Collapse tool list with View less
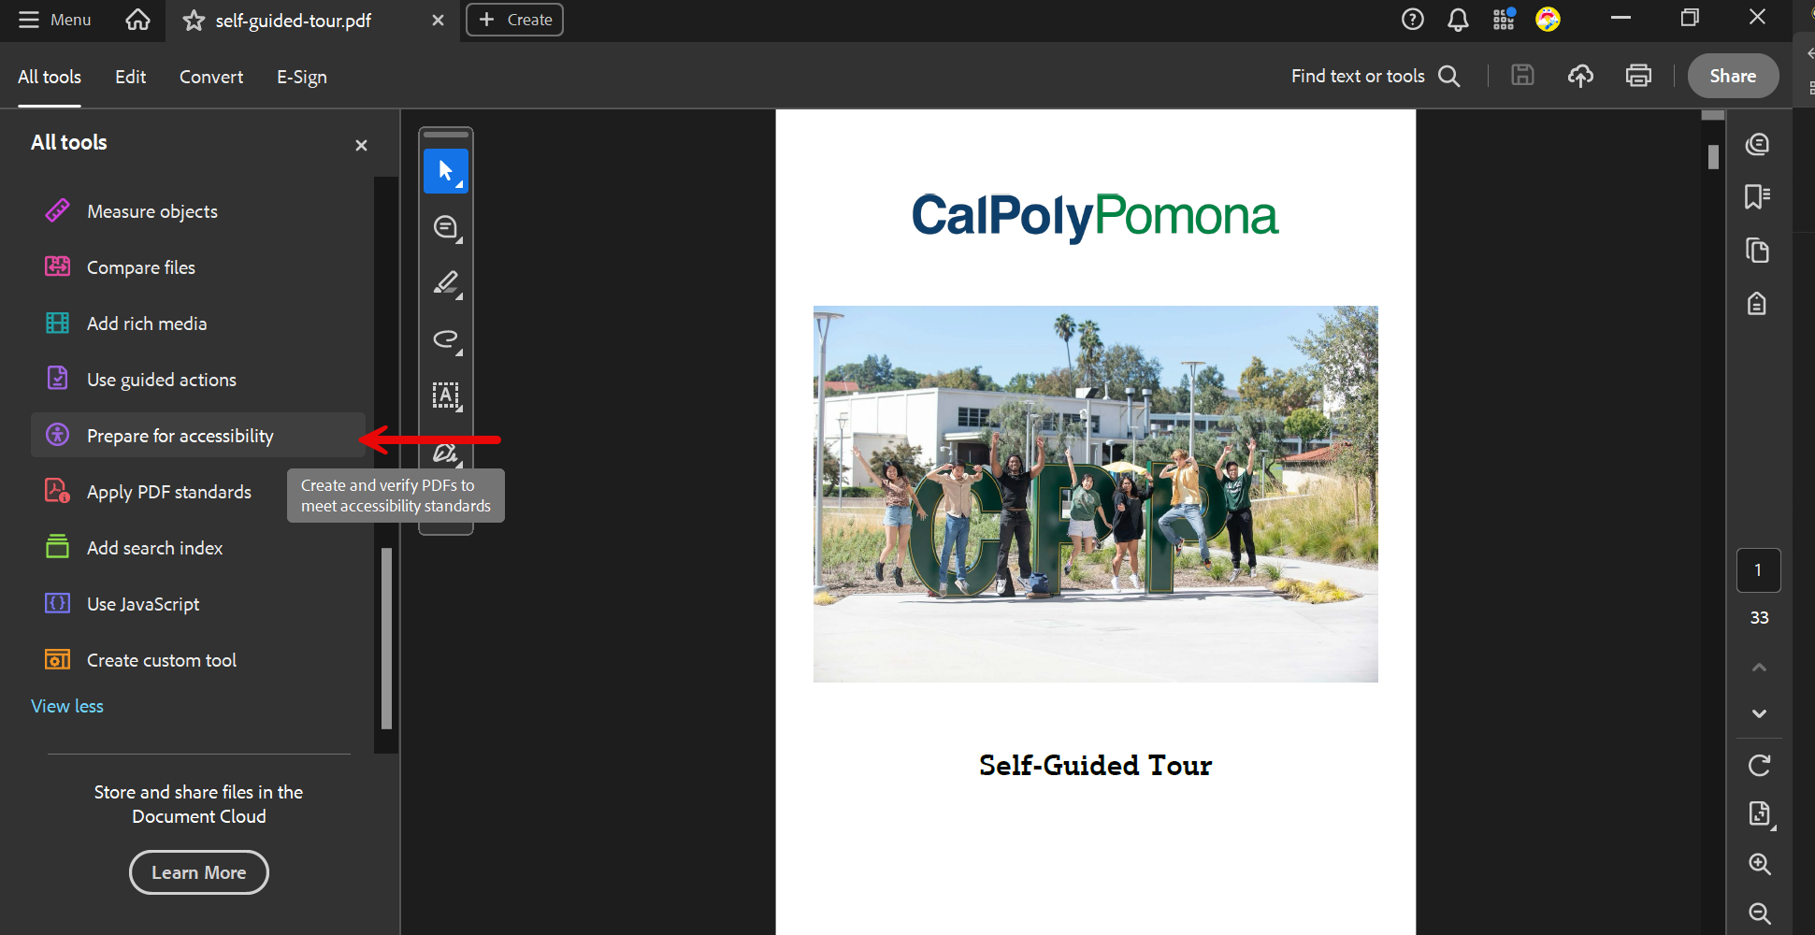This screenshot has width=1815, height=935. click(67, 706)
